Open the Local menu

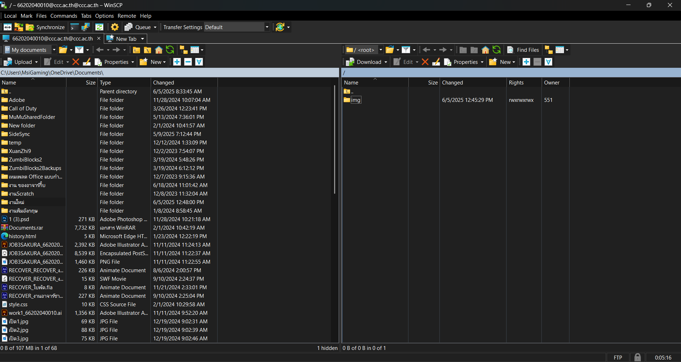[x=10, y=16]
